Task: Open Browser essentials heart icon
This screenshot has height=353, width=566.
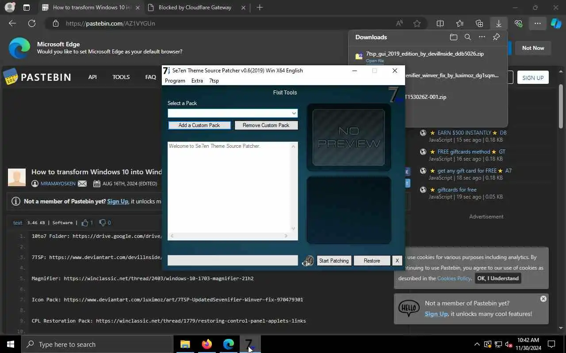Action: (x=518, y=23)
